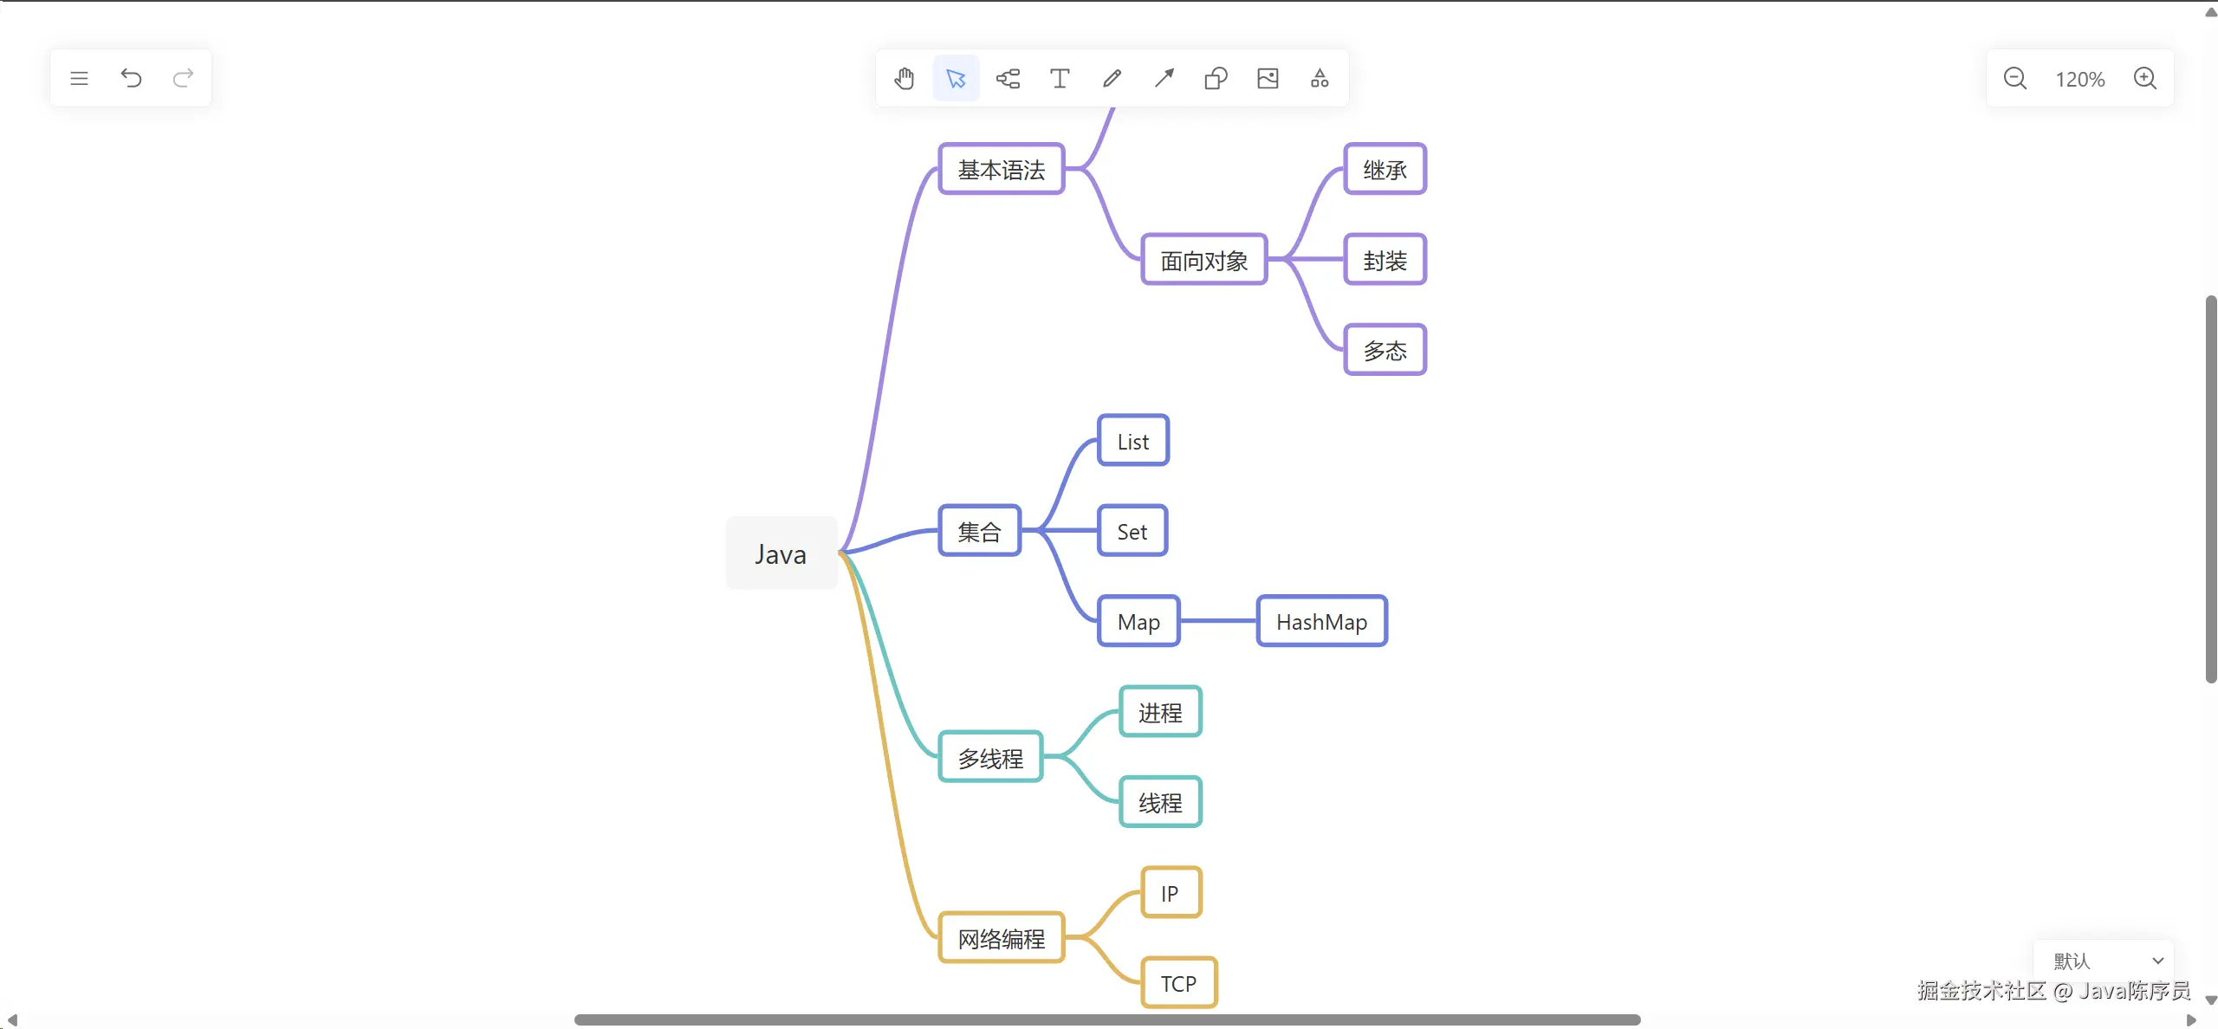Image resolution: width=2218 pixels, height=1029 pixels.
Task: Select the Arrow line tool
Action: click(1164, 79)
